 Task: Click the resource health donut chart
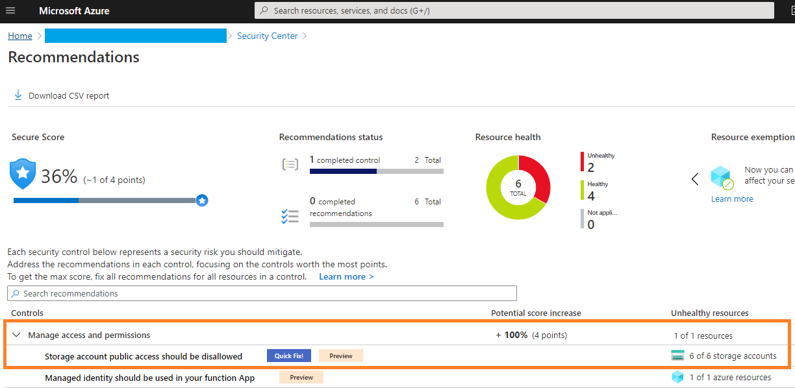pyautogui.click(x=518, y=188)
